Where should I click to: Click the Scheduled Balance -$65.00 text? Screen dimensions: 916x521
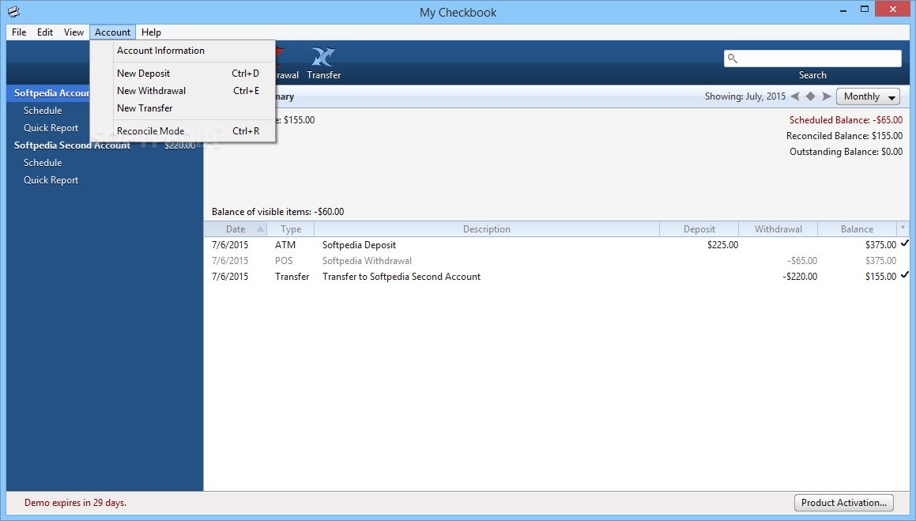coord(846,120)
